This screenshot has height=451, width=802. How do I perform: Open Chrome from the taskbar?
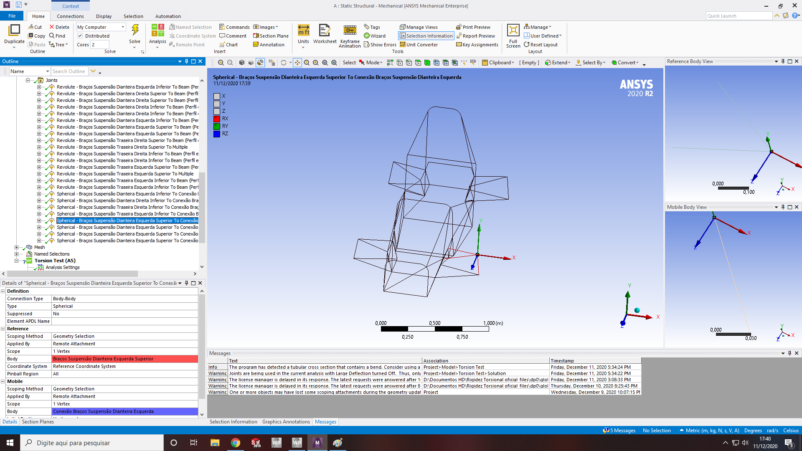(x=236, y=443)
